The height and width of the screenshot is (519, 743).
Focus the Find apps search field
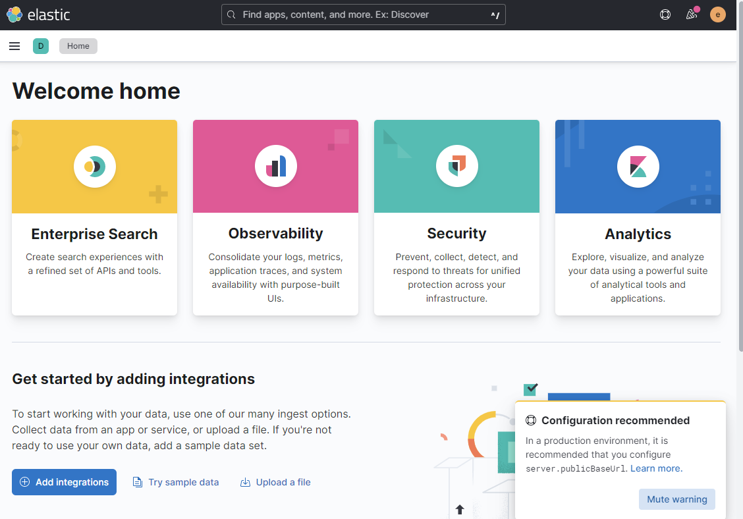(364, 14)
